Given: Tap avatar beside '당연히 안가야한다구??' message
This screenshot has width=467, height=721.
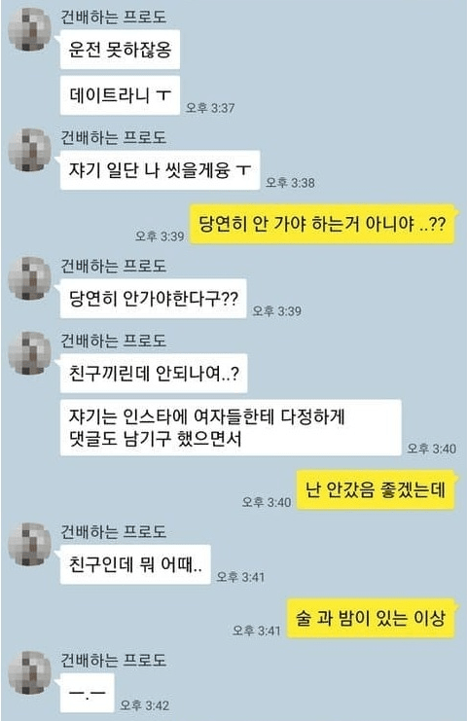Looking at the screenshot, I should [30, 278].
